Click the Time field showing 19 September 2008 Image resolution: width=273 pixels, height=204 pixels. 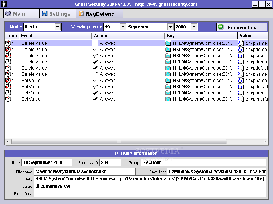tap(47, 162)
